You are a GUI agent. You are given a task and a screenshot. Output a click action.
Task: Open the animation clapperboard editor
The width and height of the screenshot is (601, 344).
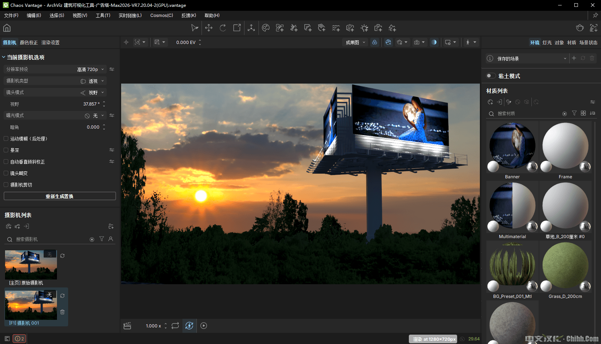click(127, 326)
